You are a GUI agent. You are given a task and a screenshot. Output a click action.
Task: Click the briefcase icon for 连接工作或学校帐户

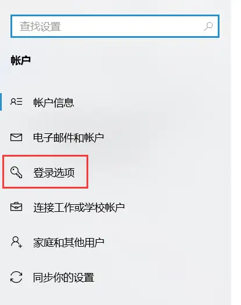coord(16,207)
